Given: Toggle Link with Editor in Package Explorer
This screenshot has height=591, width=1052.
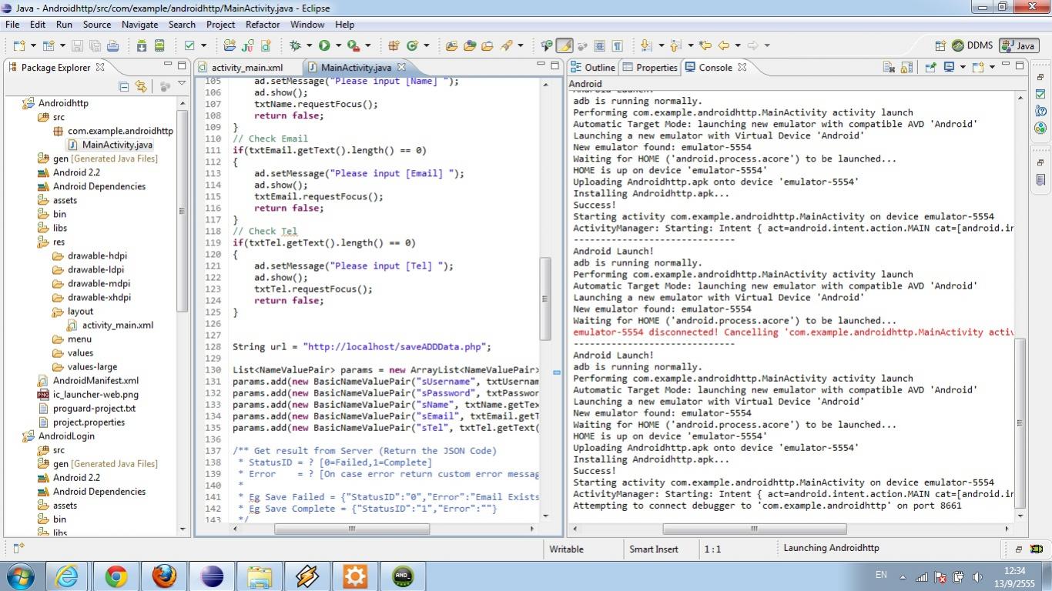Looking at the screenshot, I should [140, 85].
